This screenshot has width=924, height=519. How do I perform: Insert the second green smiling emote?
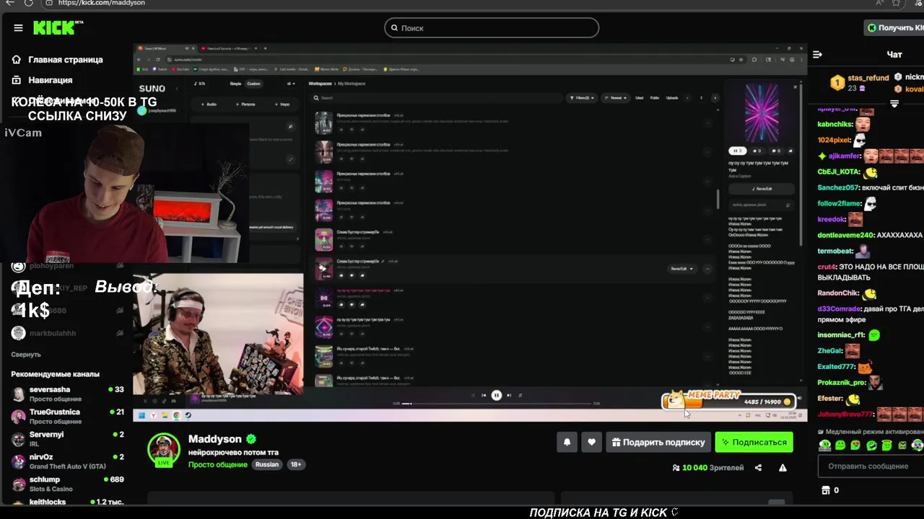840,445
